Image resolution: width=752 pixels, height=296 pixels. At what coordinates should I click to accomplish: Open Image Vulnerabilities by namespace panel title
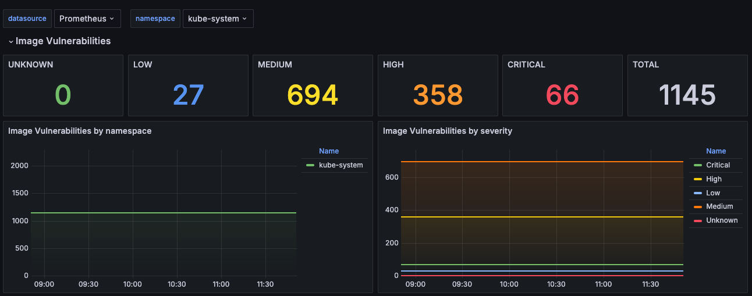pyautogui.click(x=80, y=131)
